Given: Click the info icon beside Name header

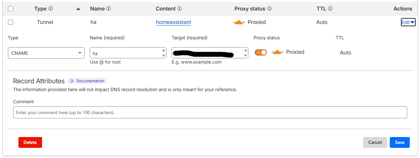Looking at the screenshot, I should tap(109, 9).
